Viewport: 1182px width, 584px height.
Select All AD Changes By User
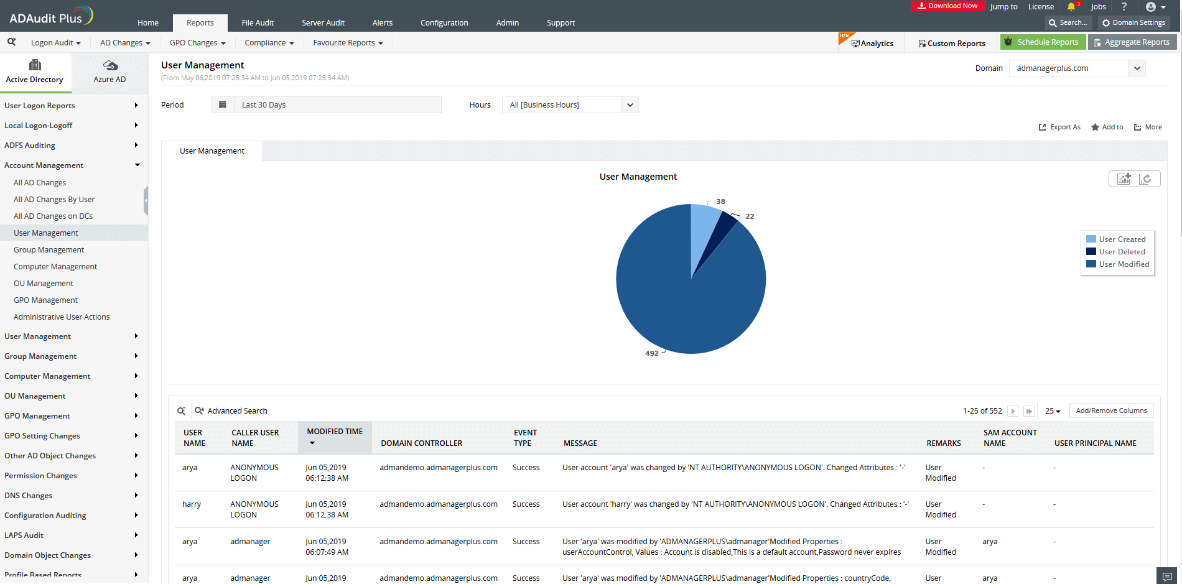(x=54, y=200)
